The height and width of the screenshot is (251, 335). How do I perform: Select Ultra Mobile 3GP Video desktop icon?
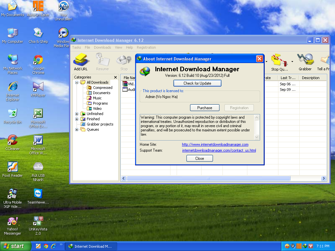click(x=12, y=198)
